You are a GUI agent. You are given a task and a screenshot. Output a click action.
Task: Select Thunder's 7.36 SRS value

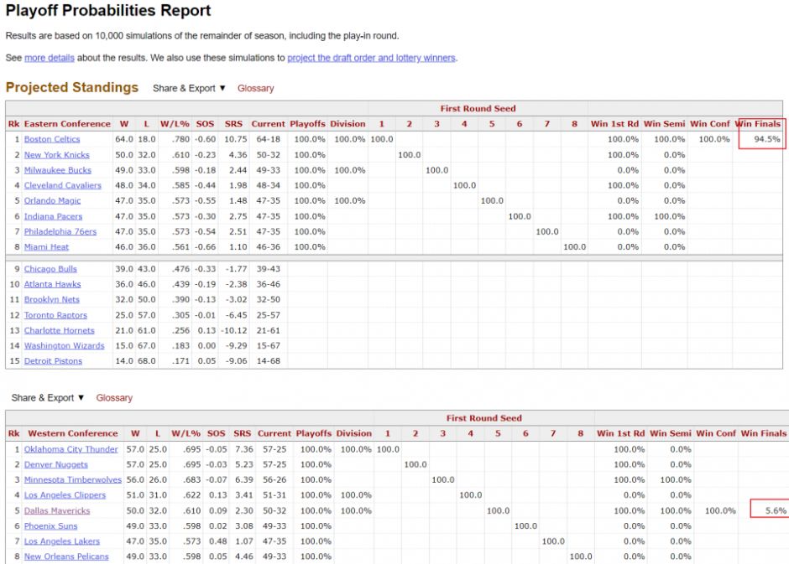tap(244, 449)
